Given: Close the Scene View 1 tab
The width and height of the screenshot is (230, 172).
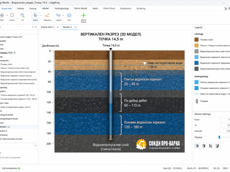Looking at the screenshot, I should click(x=57, y=27).
